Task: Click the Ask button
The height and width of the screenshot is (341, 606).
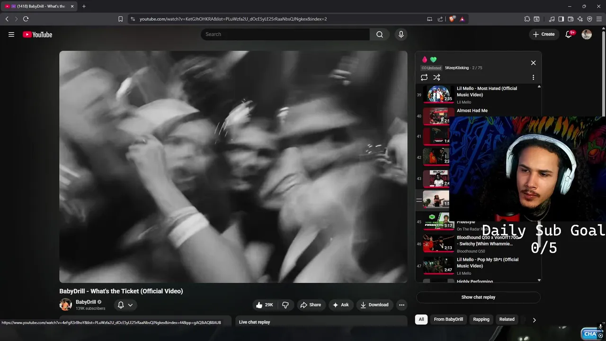Action: pos(341,305)
